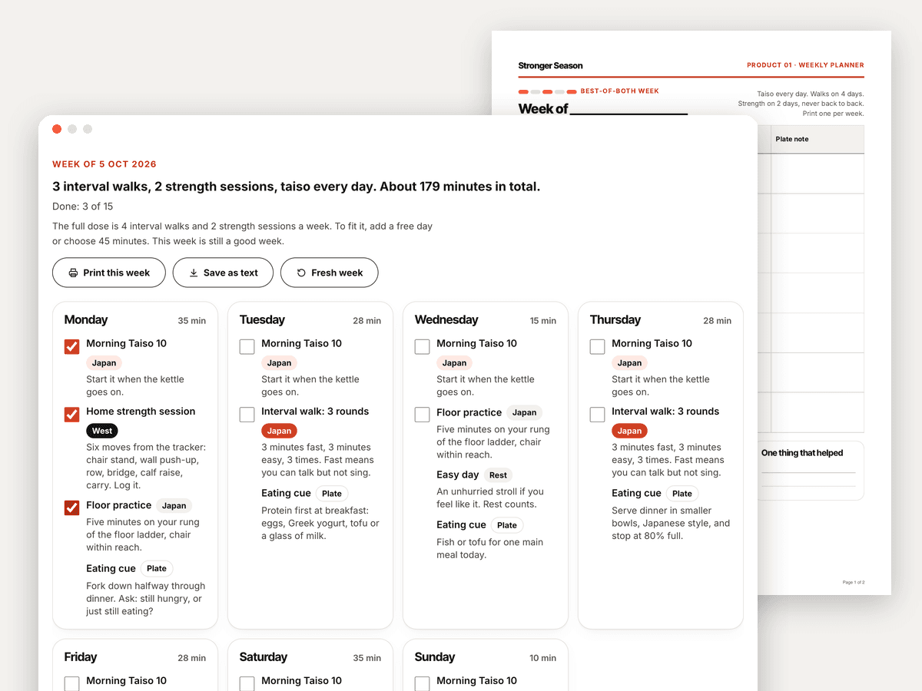The width and height of the screenshot is (922, 691).
Task: Click the Stronger Season title on printed page
Action: point(550,66)
